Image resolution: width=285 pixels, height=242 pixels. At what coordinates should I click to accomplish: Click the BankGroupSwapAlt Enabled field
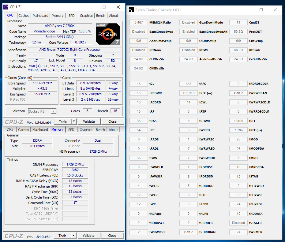[189, 32]
